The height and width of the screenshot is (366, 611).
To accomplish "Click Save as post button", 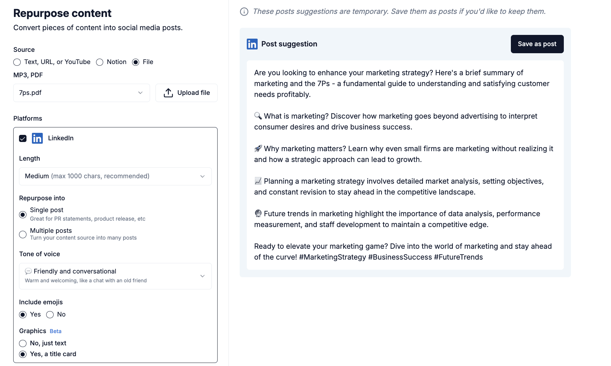I will click(x=537, y=44).
